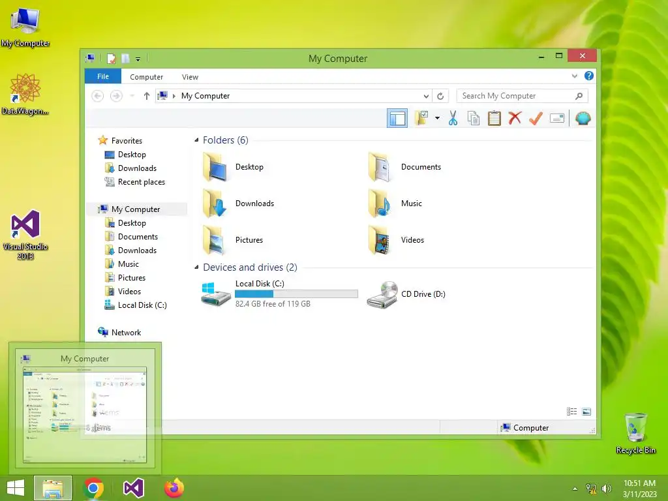Select Favorites in the navigation pane
The height and width of the screenshot is (501, 668).
pos(120,141)
